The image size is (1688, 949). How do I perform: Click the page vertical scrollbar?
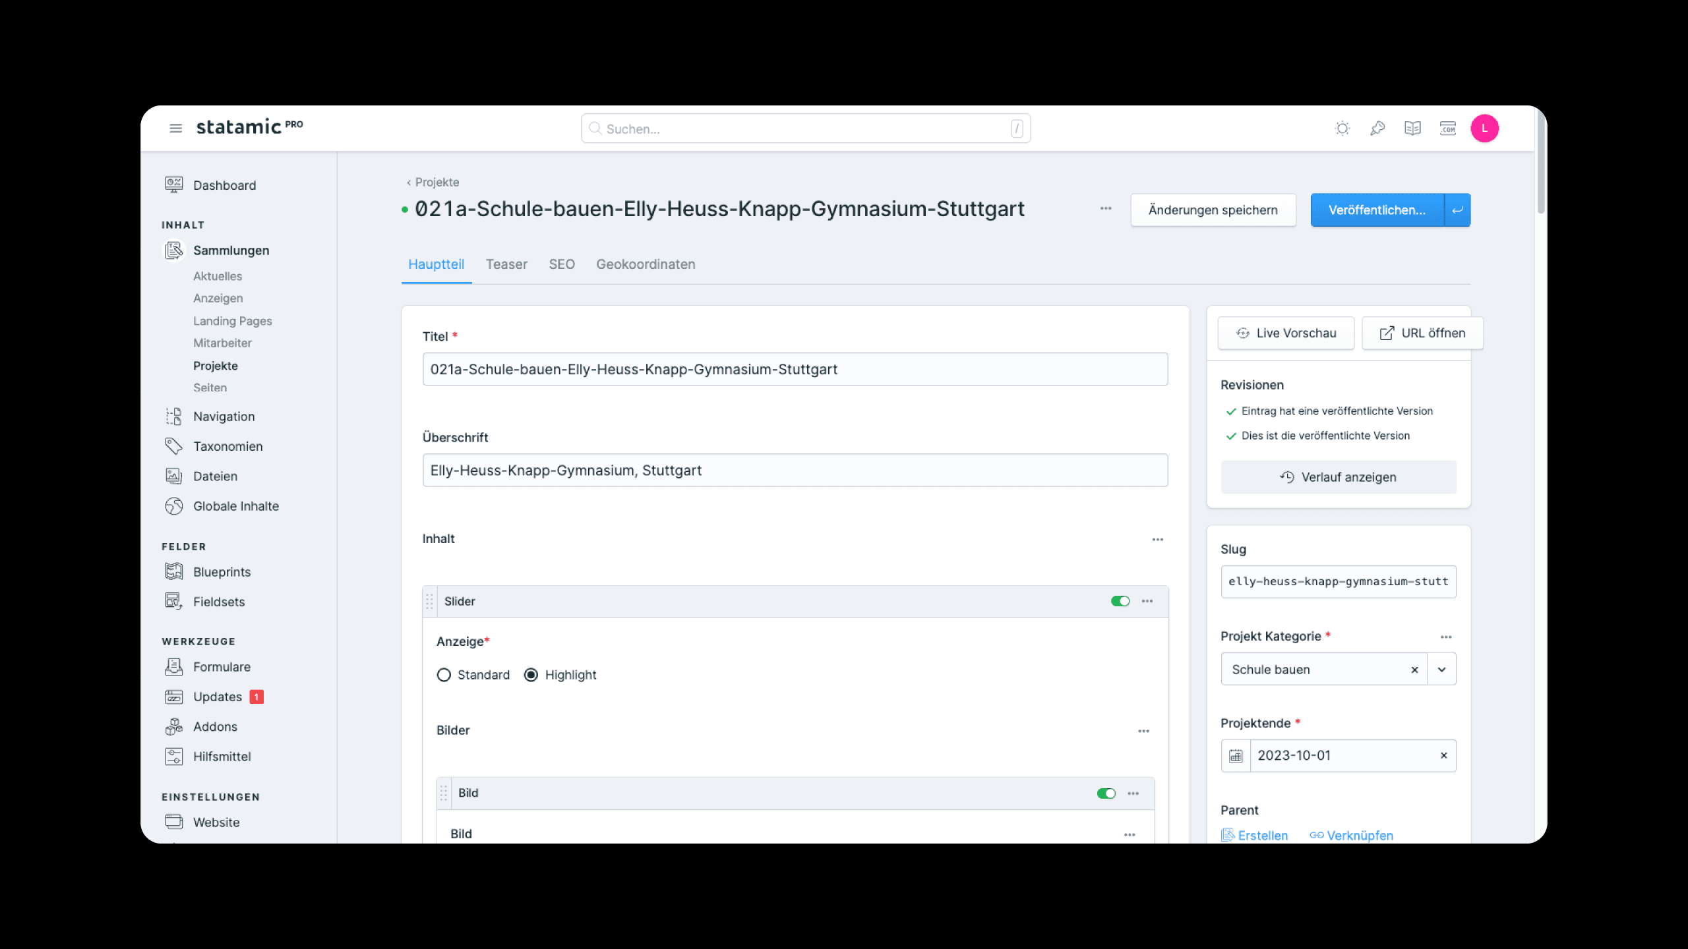[x=1541, y=161]
